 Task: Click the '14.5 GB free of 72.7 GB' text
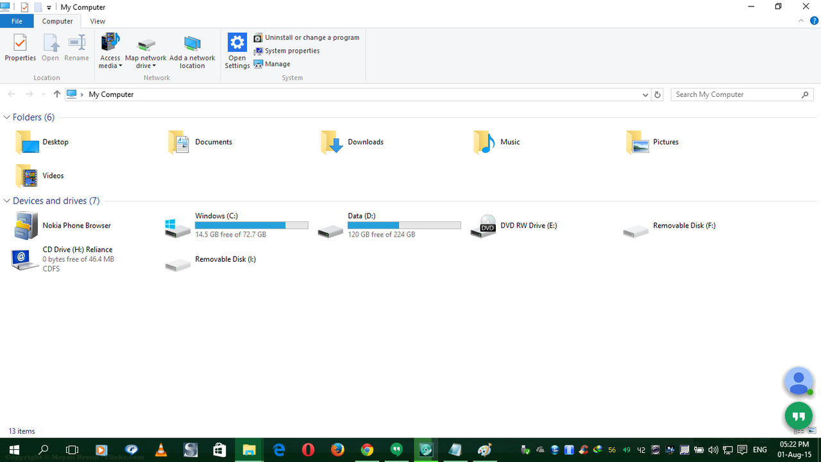(x=231, y=235)
